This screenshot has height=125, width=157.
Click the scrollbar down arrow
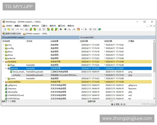click(154, 98)
